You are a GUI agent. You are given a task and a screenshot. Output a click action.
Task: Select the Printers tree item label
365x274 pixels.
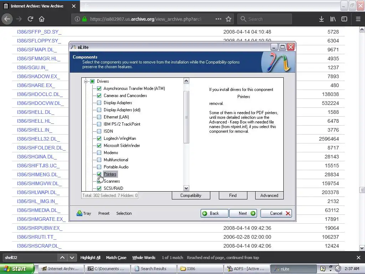(110, 174)
